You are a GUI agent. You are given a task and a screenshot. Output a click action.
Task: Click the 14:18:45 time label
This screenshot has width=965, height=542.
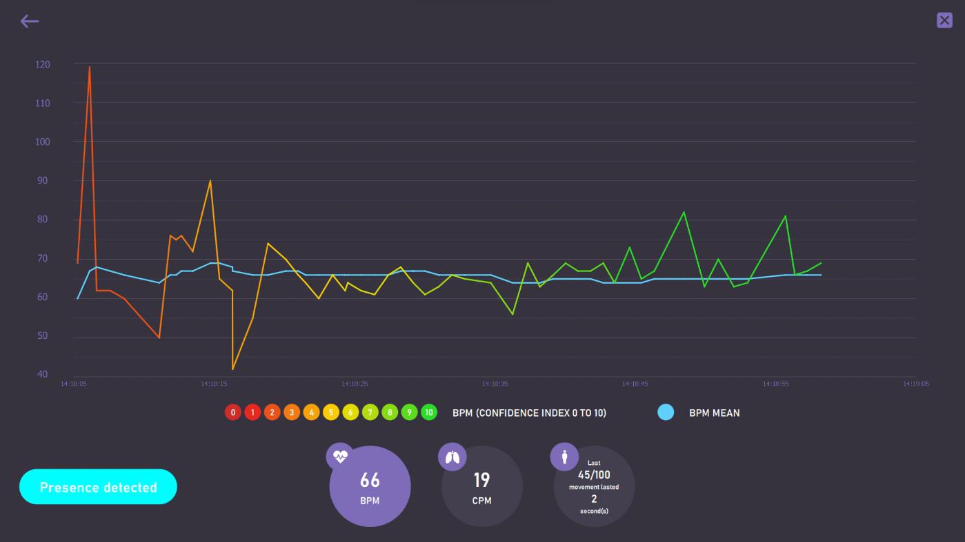pyautogui.click(x=635, y=384)
